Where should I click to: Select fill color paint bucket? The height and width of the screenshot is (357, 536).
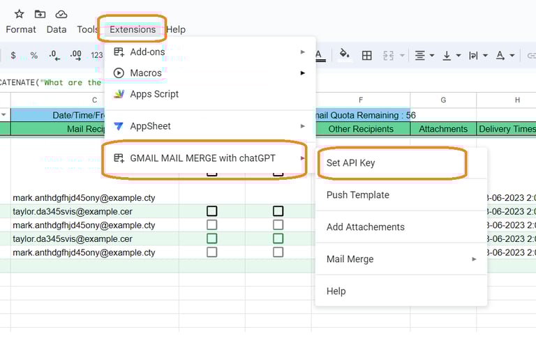pyautogui.click(x=344, y=54)
